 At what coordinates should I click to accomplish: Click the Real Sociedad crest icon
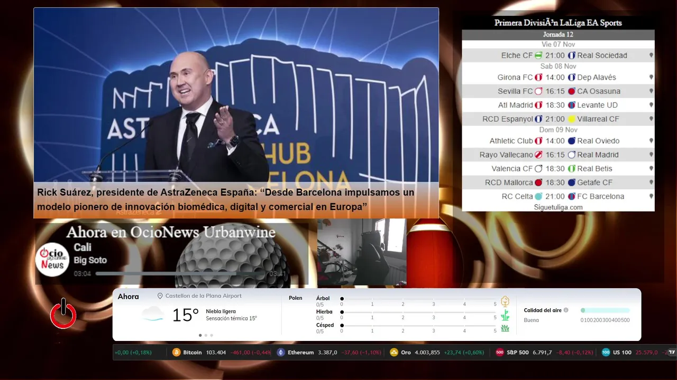[x=572, y=55]
